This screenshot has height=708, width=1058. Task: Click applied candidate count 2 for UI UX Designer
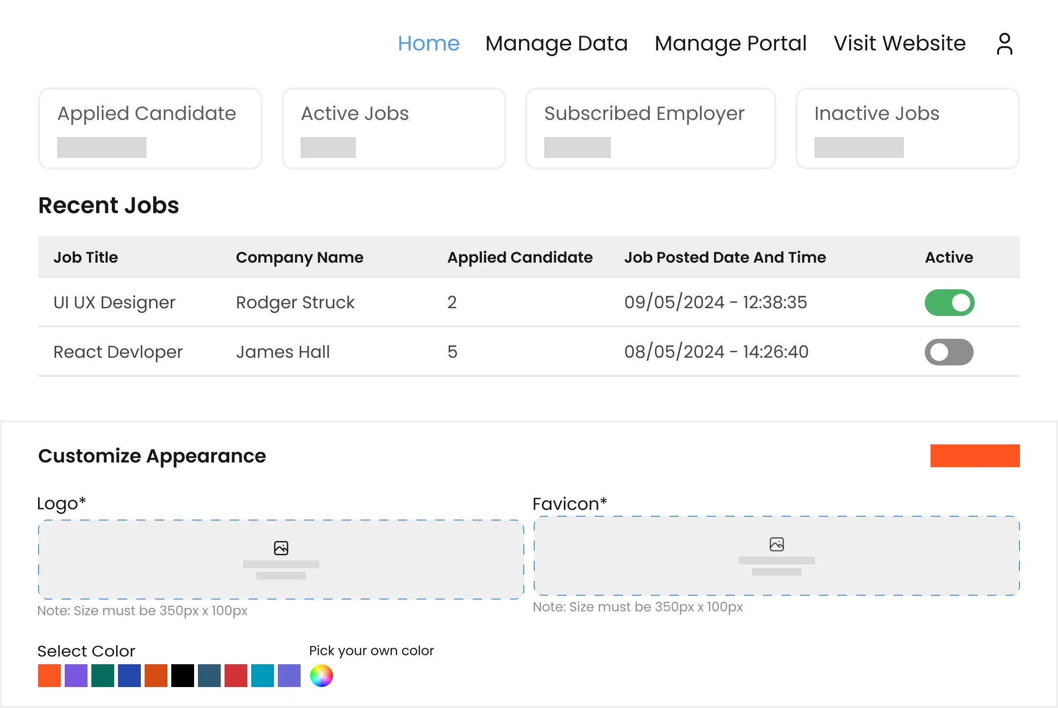tap(452, 303)
